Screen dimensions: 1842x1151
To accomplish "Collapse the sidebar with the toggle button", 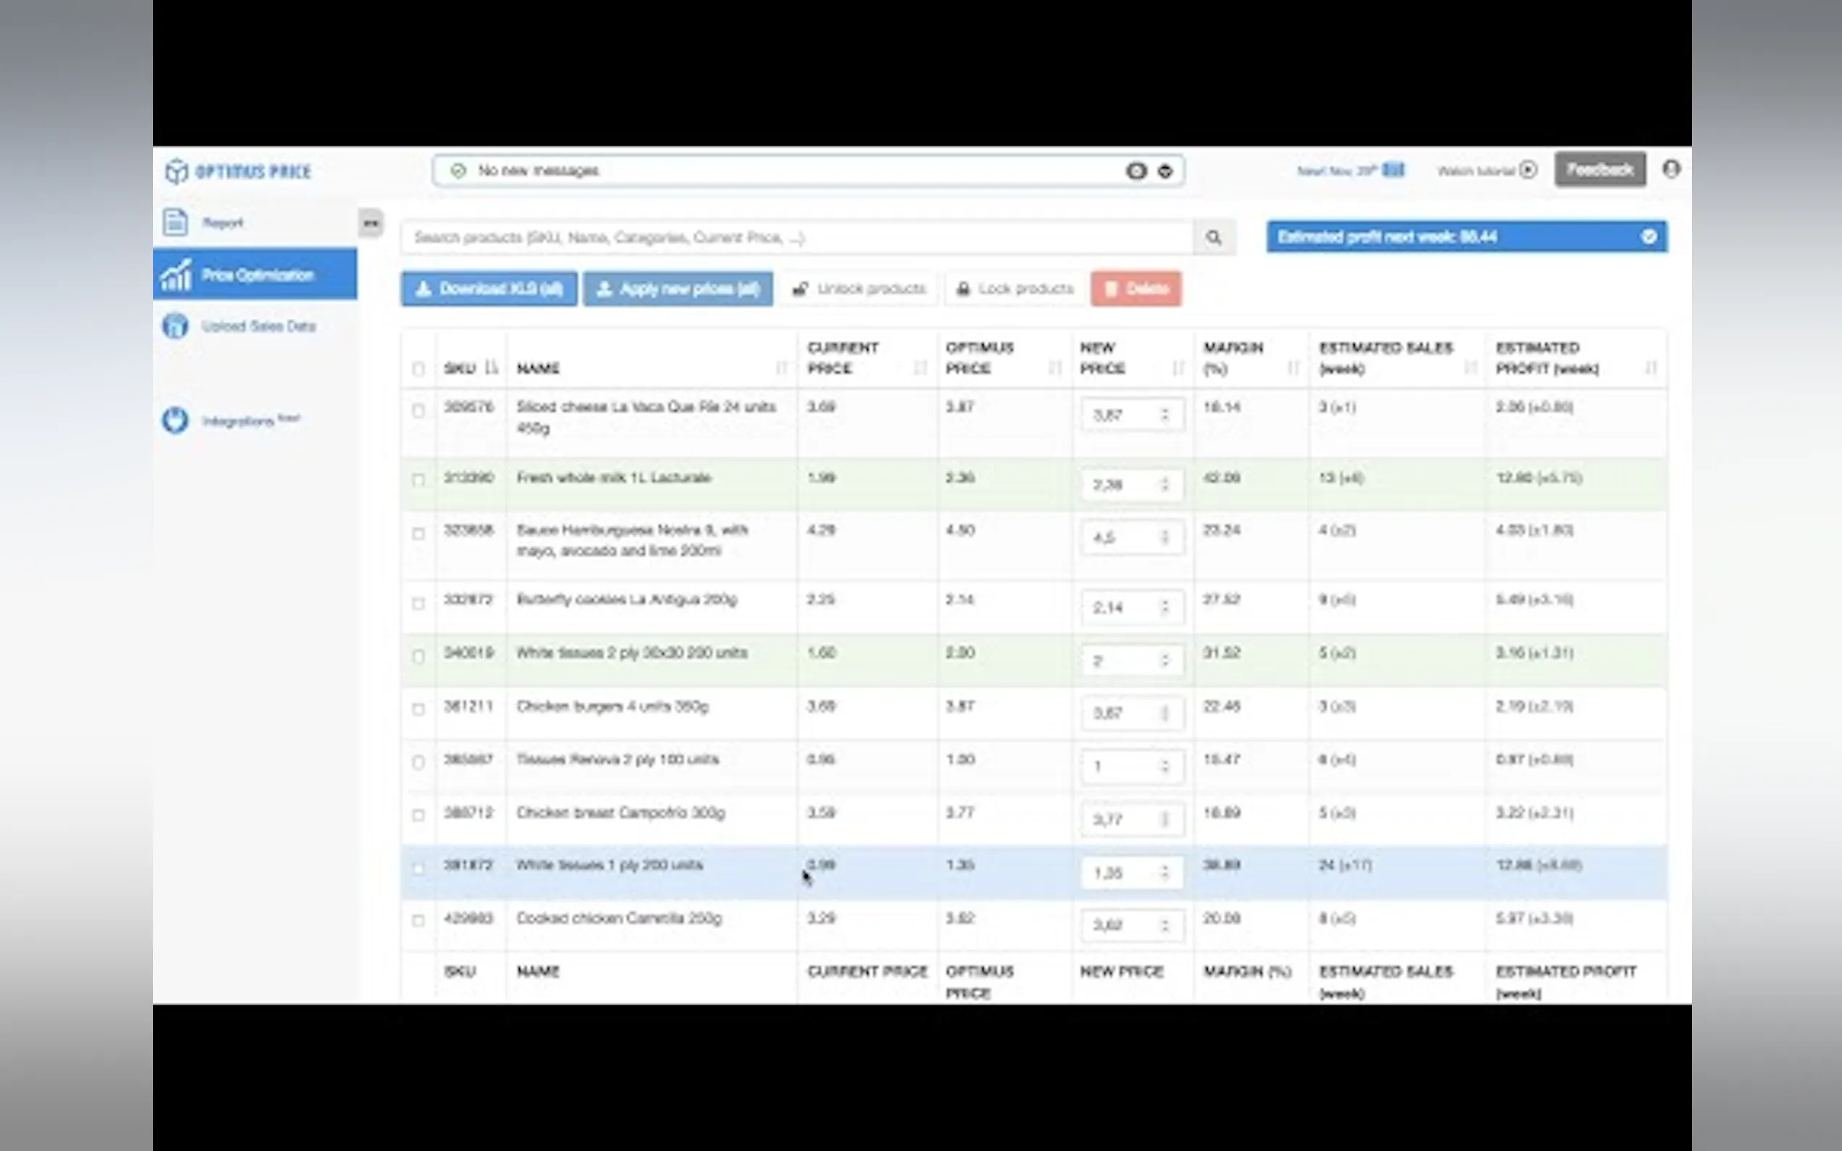I will (x=371, y=223).
